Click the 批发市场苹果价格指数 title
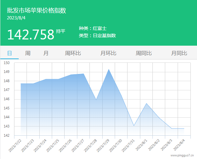 [x=37, y=11]
